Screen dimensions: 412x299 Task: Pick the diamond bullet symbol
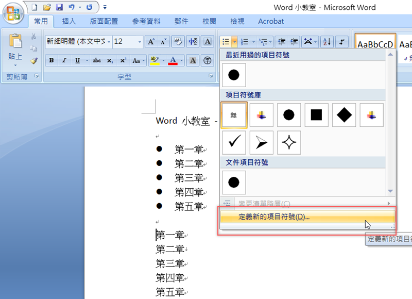coord(345,115)
